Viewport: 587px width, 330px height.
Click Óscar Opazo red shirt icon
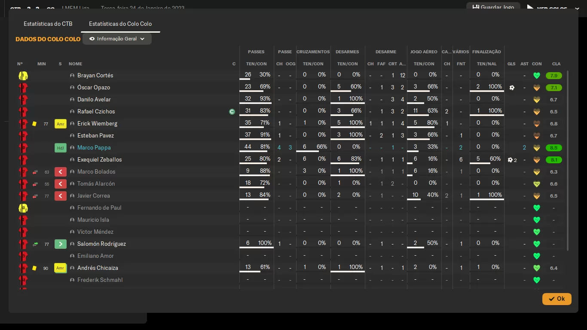pyautogui.click(x=23, y=88)
